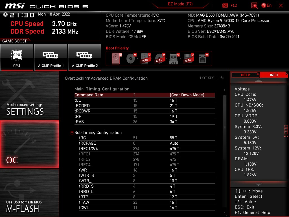289x217 pixels.
Task: Switch to the INFO tab
Action: pos(274,75)
